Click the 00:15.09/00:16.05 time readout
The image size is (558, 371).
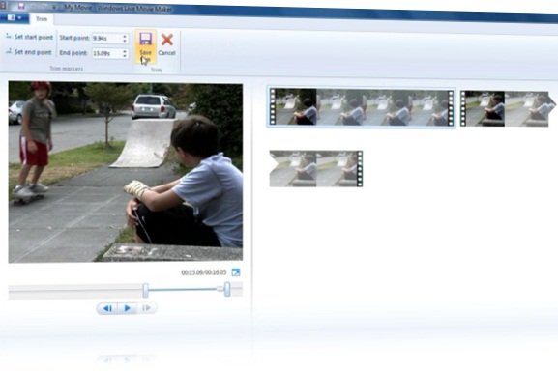pyautogui.click(x=203, y=272)
